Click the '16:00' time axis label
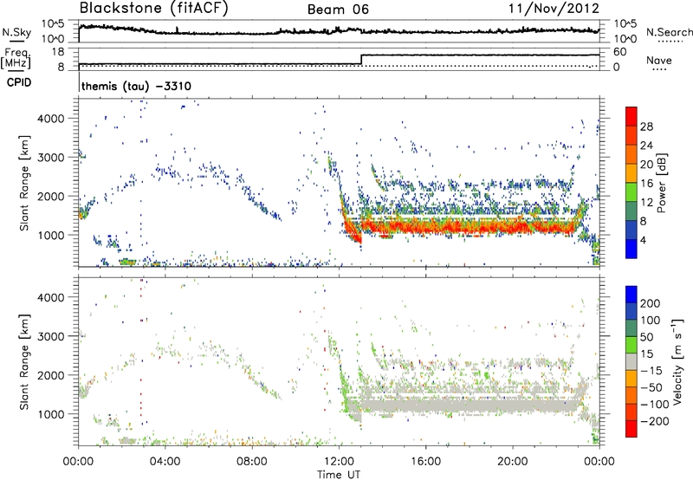The image size is (693, 480). (x=425, y=462)
